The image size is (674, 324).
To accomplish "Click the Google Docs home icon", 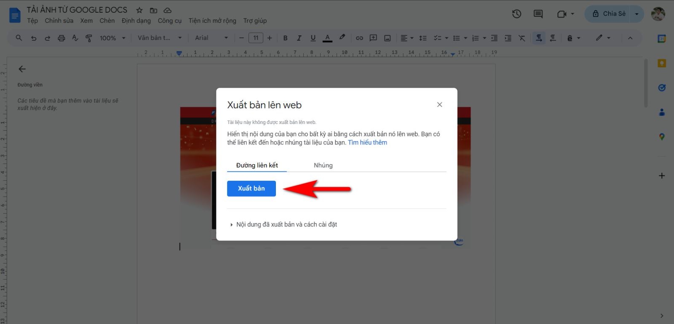I will pyautogui.click(x=15, y=15).
